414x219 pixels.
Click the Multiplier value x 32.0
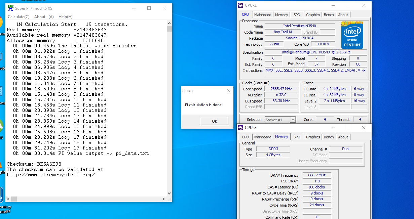point(281,95)
